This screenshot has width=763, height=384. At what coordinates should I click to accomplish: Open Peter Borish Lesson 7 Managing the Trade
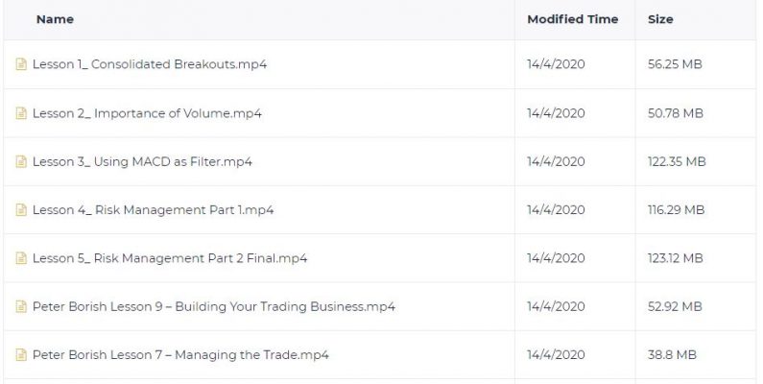(x=180, y=355)
